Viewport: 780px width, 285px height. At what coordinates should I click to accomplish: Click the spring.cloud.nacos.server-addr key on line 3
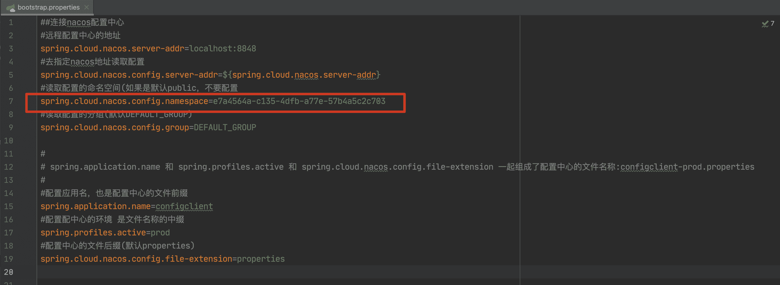tap(112, 49)
